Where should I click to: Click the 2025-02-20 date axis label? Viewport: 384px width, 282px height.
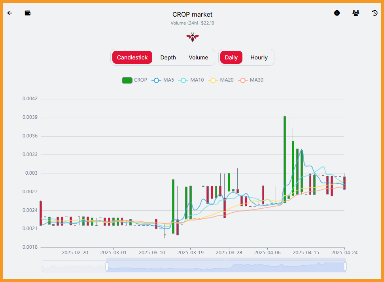click(75, 253)
